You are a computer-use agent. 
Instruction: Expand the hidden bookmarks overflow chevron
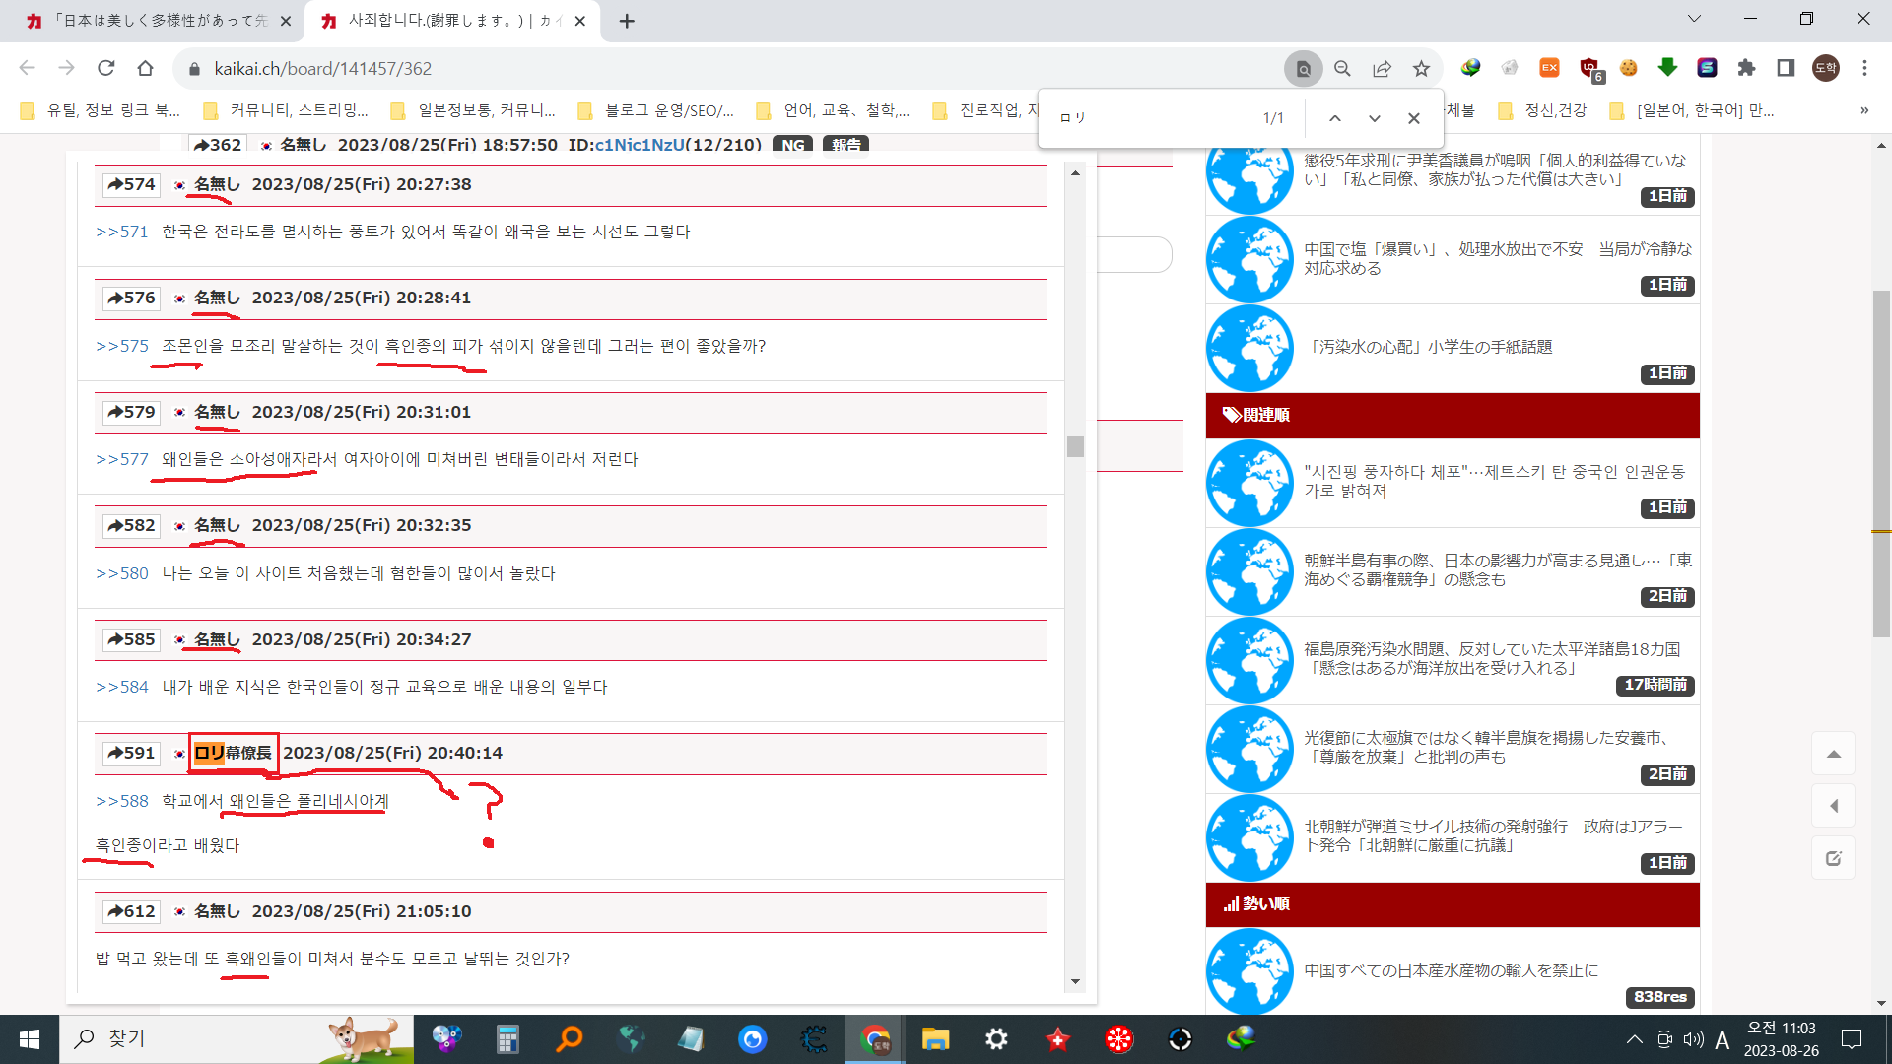point(1863,110)
